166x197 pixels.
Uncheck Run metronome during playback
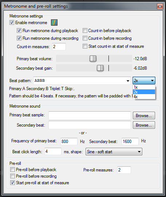(x=19, y=31)
